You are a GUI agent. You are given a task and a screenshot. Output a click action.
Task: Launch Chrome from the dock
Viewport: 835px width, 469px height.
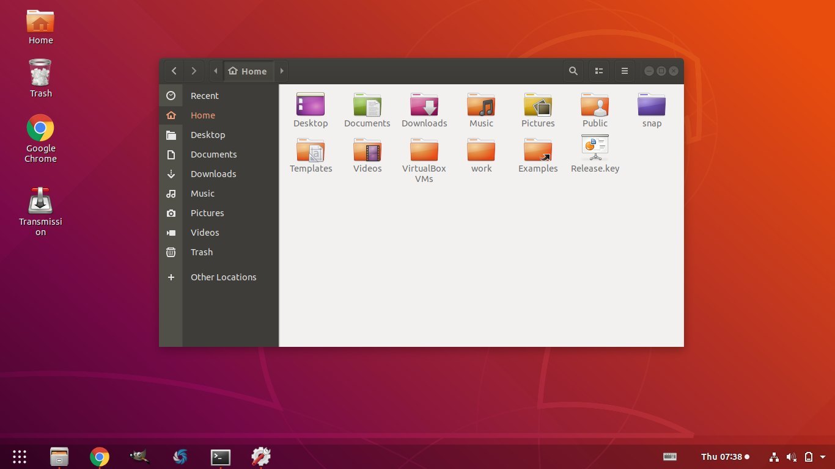(x=100, y=457)
